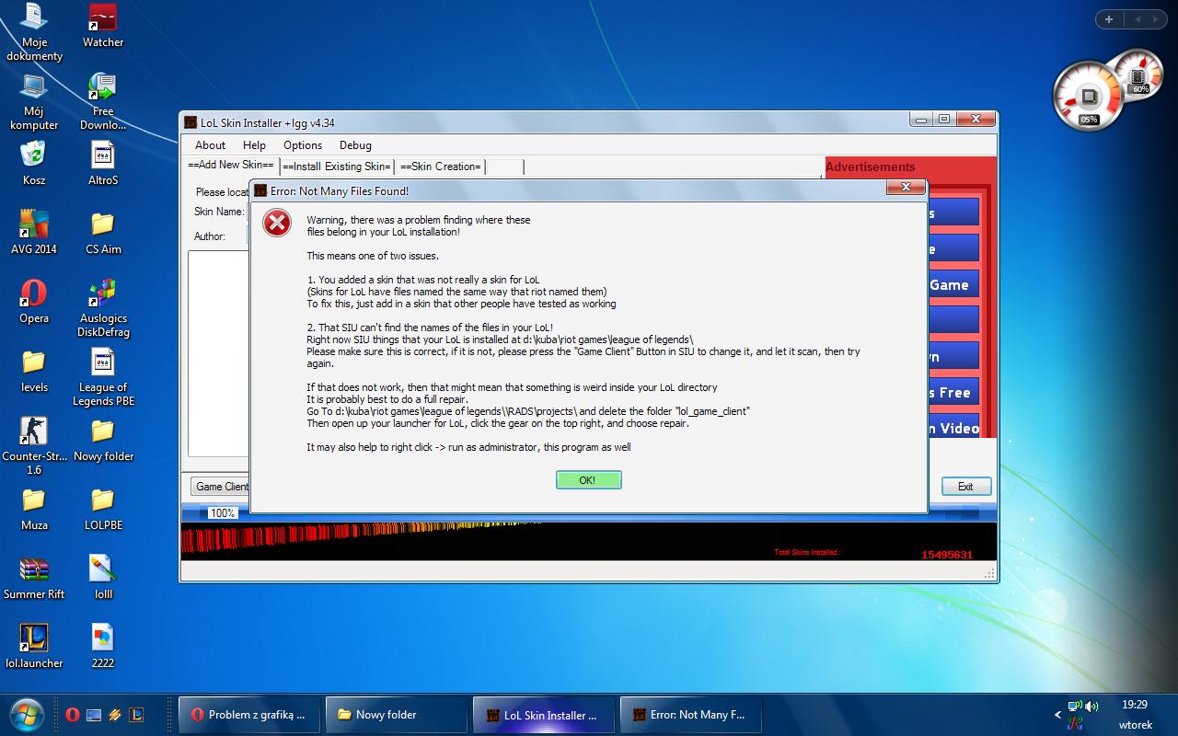Show hidden tray icons arrow
1178x736 pixels.
pyautogui.click(x=1057, y=715)
